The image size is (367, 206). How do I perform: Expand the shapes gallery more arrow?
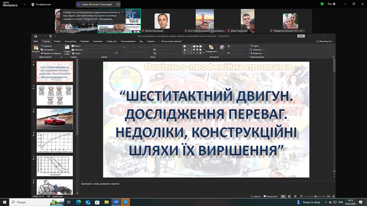click(204, 53)
